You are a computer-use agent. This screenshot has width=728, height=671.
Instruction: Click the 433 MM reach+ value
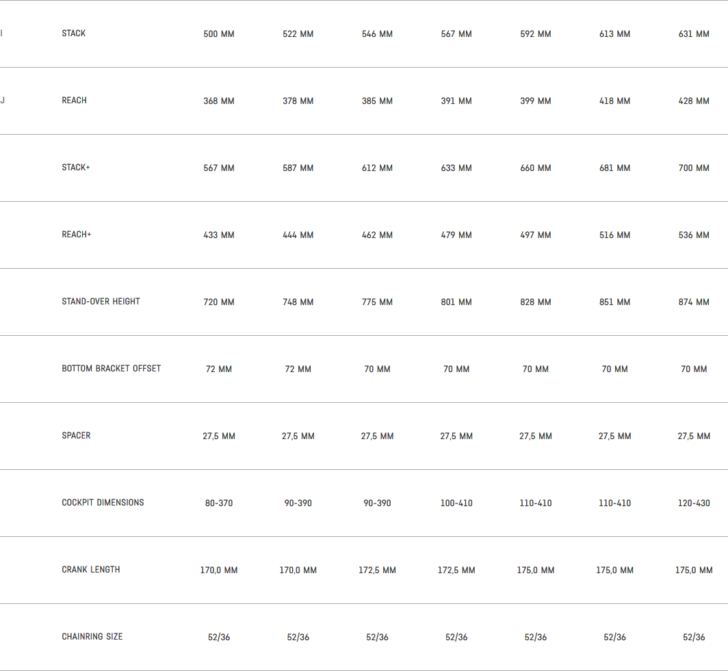tap(219, 235)
